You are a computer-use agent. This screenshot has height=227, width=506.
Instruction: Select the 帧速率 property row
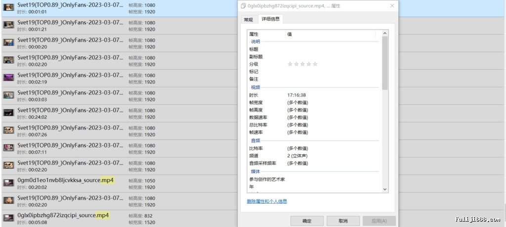pos(314,133)
